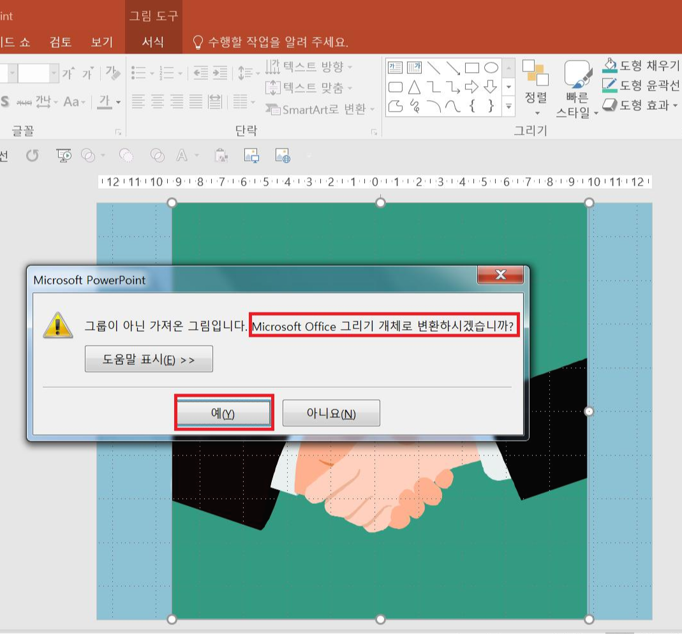
Task: Open the numbered list dropdown
Action: [x=180, y=73]
